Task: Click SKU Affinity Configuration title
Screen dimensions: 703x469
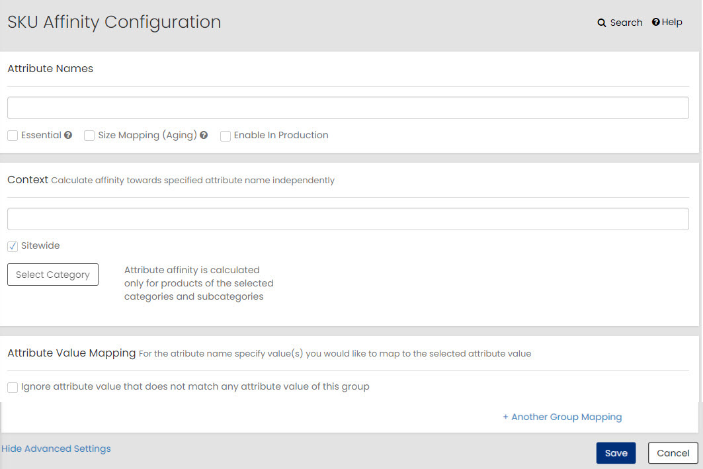Action: click(x=114, y=22)
